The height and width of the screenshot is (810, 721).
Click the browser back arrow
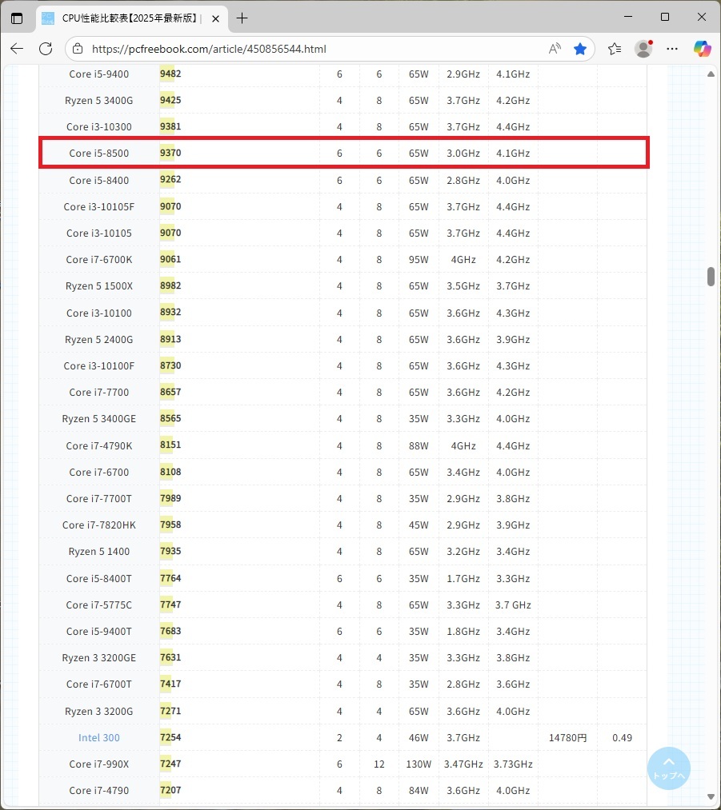pyautogui.click(x=17, y=49)
